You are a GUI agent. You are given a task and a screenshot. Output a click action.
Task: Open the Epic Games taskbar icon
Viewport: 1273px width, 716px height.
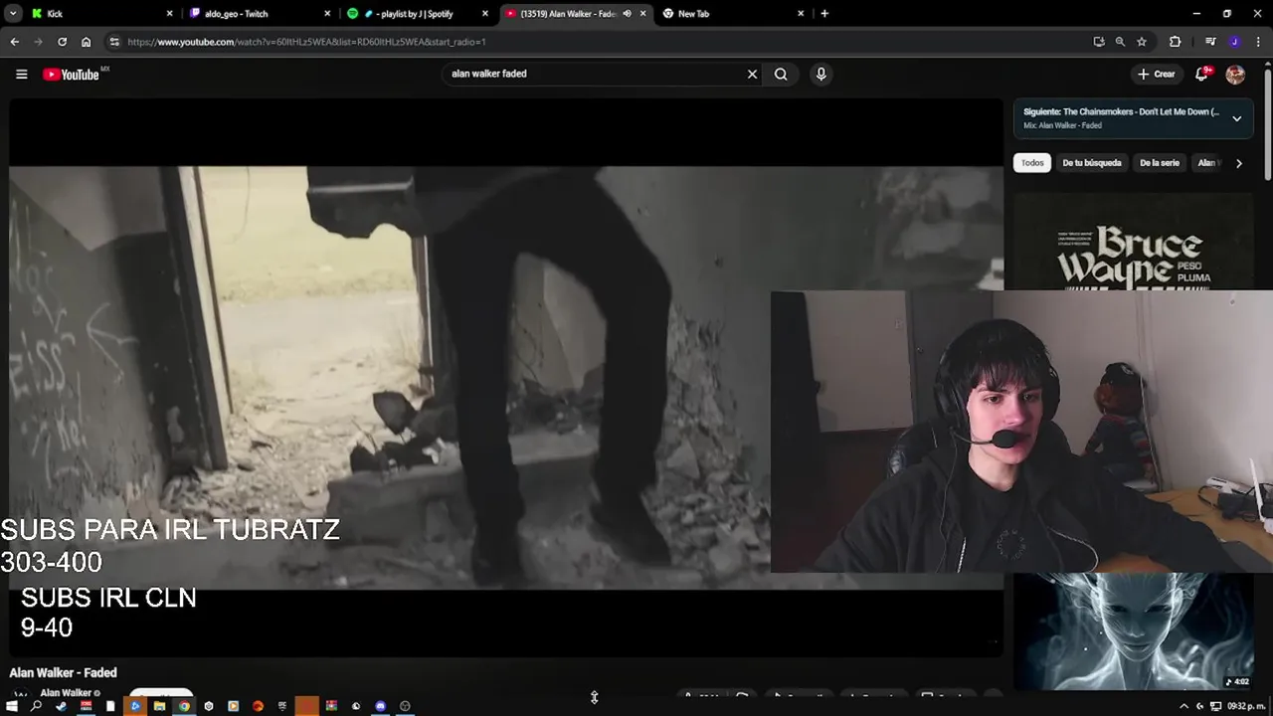point(282,706)
